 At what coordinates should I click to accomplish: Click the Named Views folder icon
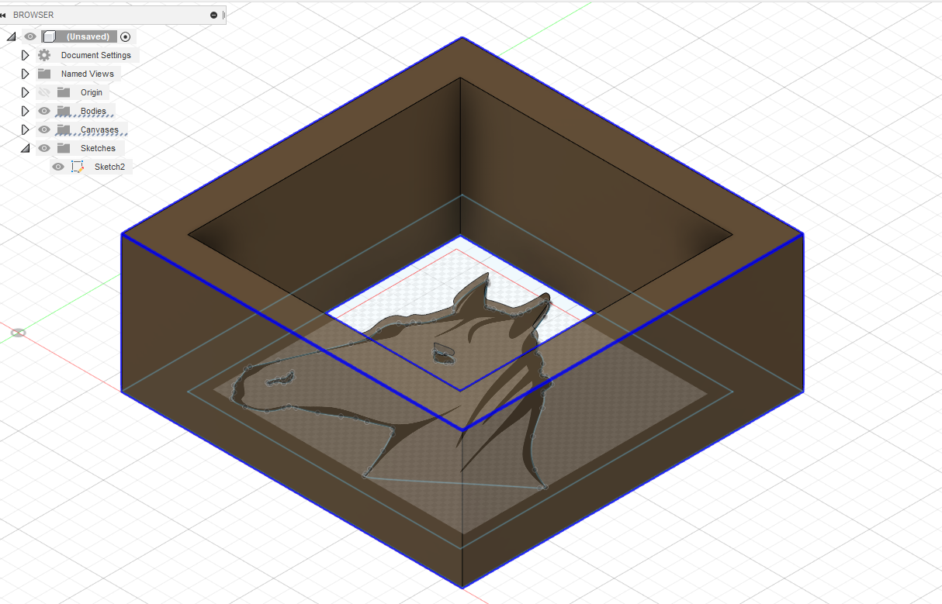pos(44,74)
